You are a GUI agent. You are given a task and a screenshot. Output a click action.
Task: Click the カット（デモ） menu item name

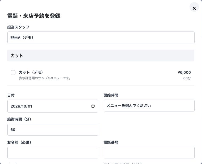click(x=31, y=72)
